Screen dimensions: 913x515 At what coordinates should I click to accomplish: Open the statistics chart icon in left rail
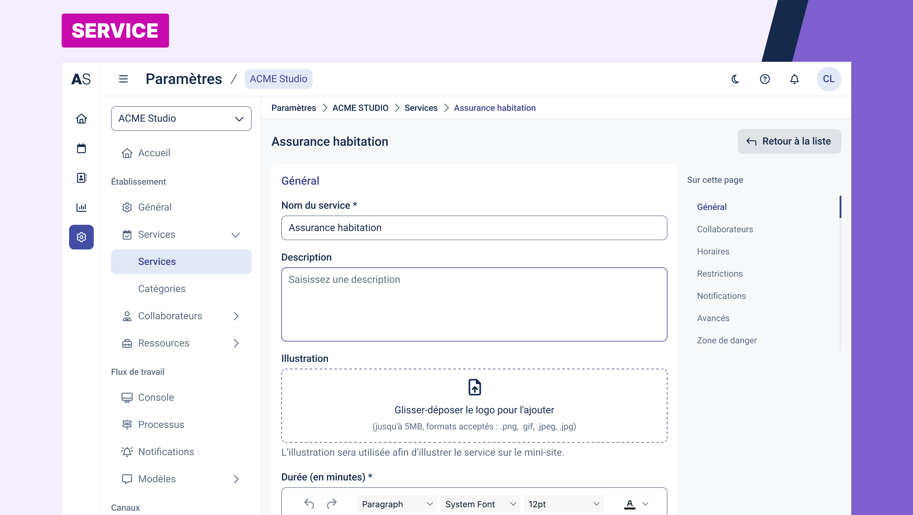coord(81,207)
